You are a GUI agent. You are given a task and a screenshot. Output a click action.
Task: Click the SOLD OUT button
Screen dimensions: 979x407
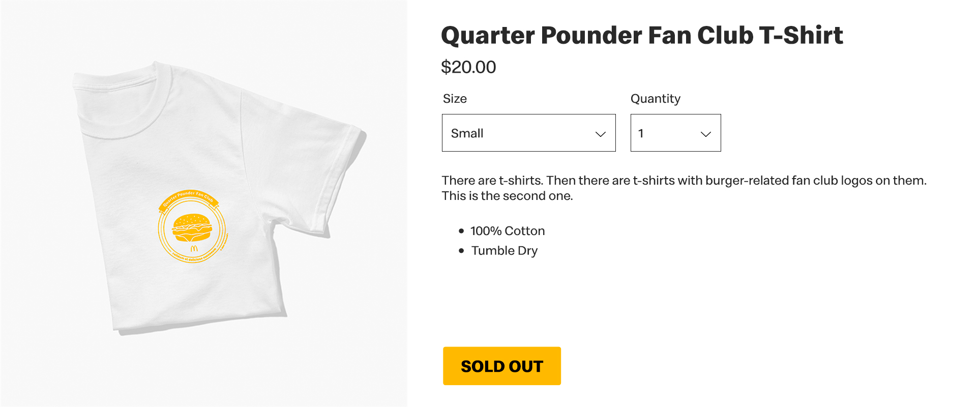[502, 366]
